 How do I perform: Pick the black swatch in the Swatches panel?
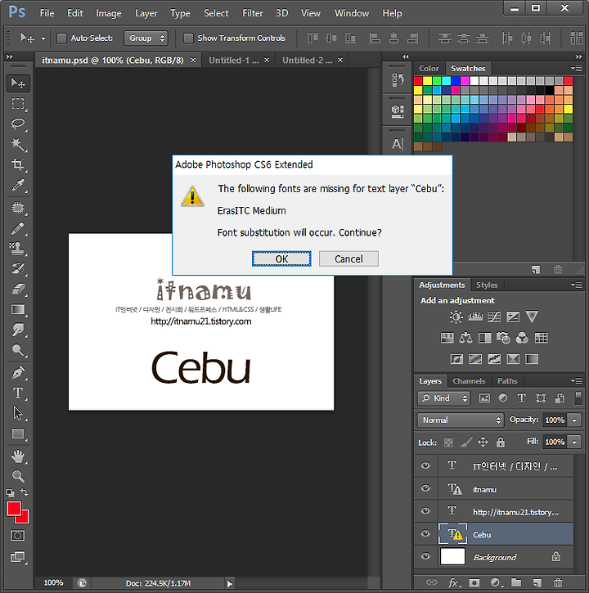(549, 90)
